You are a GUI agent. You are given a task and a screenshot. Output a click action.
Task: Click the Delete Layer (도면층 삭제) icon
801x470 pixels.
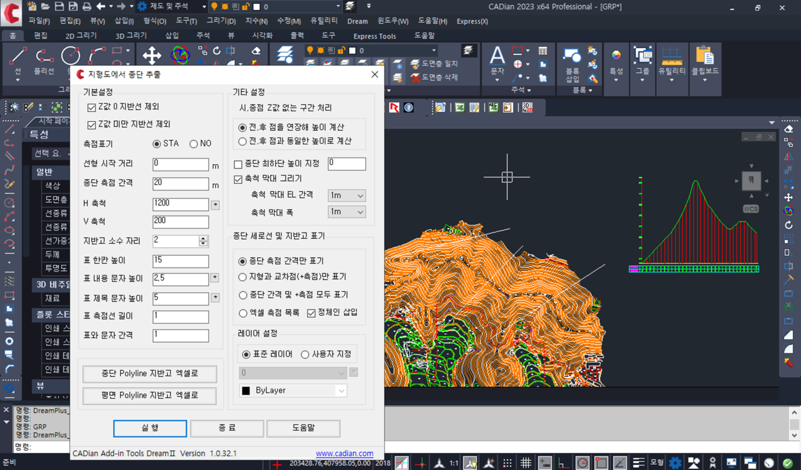[416, 77]
